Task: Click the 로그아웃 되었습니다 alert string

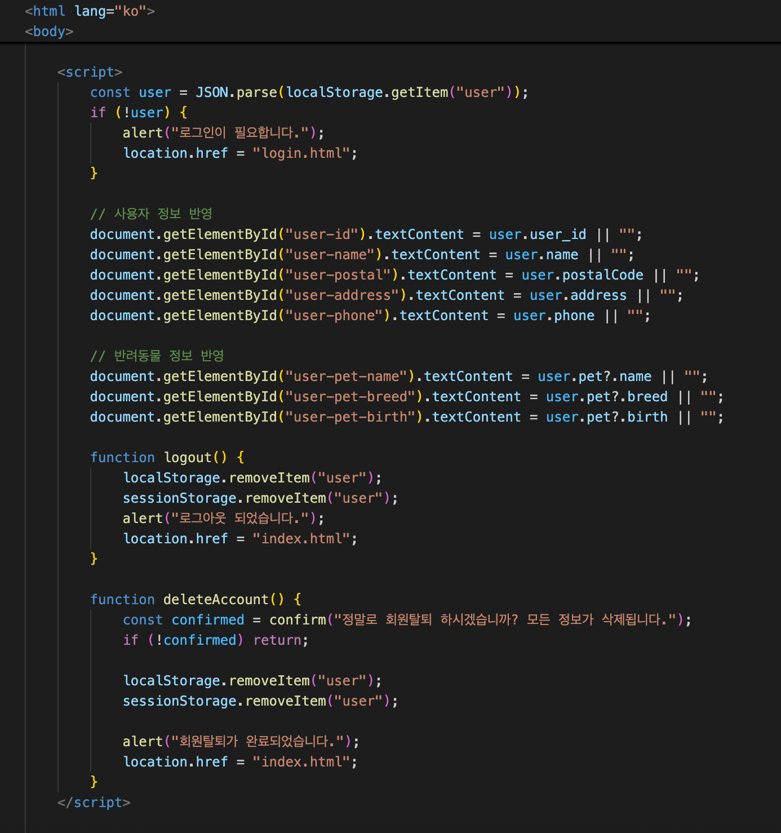Action: point(240,519)
